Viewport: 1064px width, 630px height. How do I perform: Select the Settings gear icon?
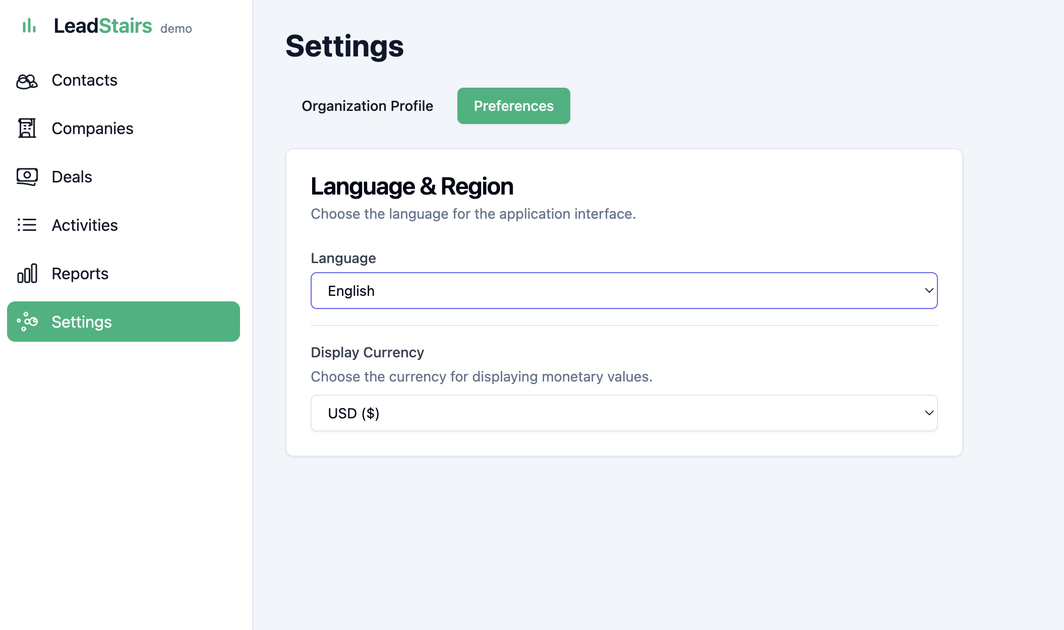[27, 322]
